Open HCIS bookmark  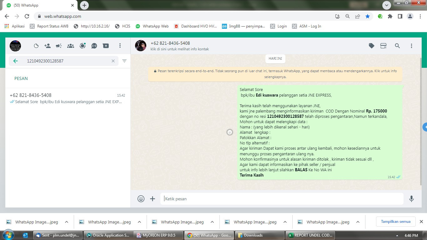coord(123,26)
